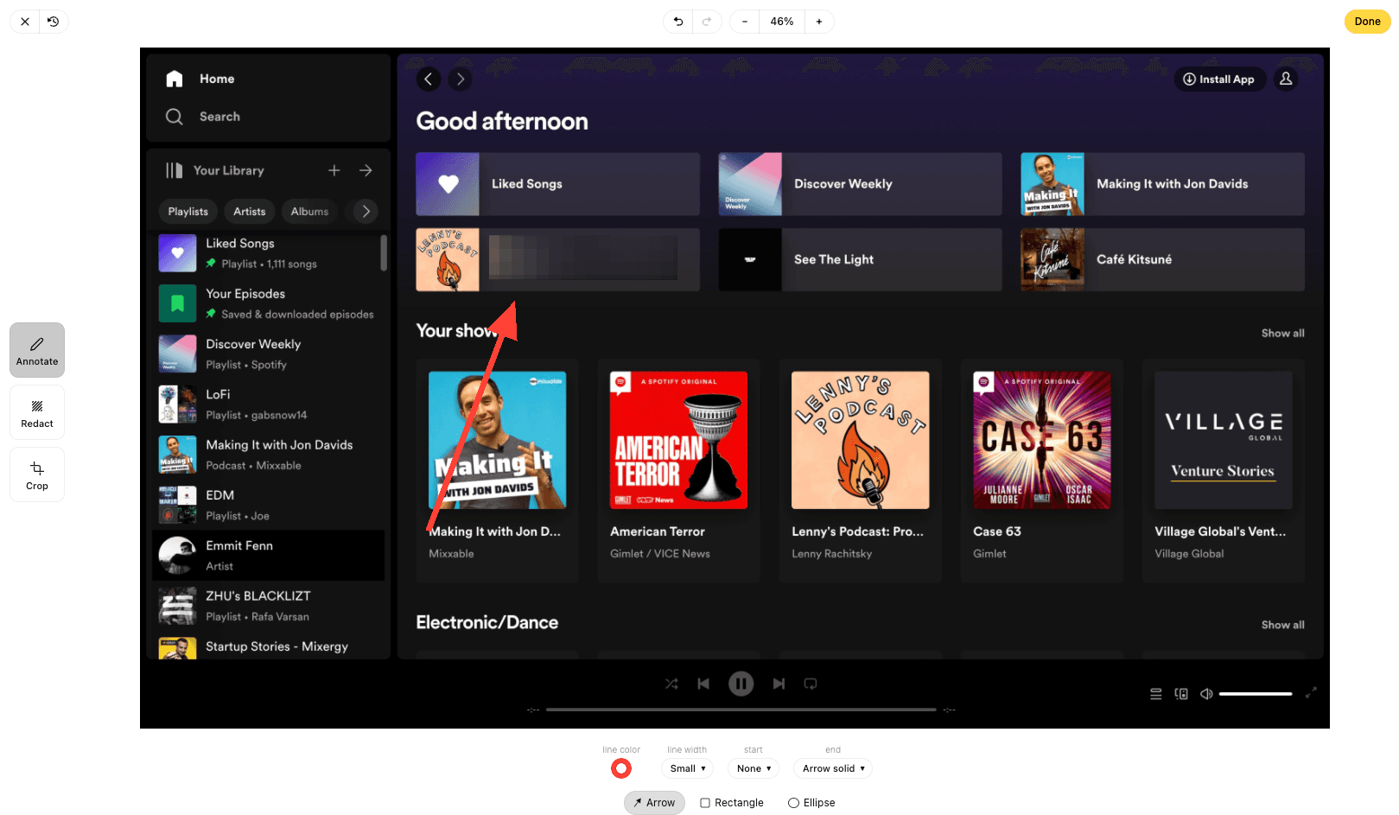Open the line width Small dropdown
This screenshot has width=1399, height=815.
(687, 768)
